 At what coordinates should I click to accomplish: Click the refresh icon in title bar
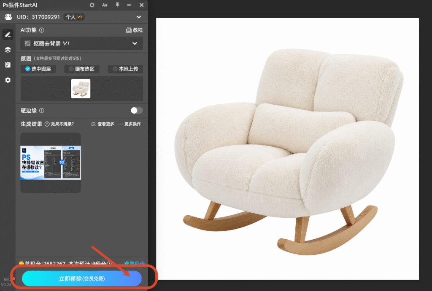pyautogui.click(x=92, y=5)
